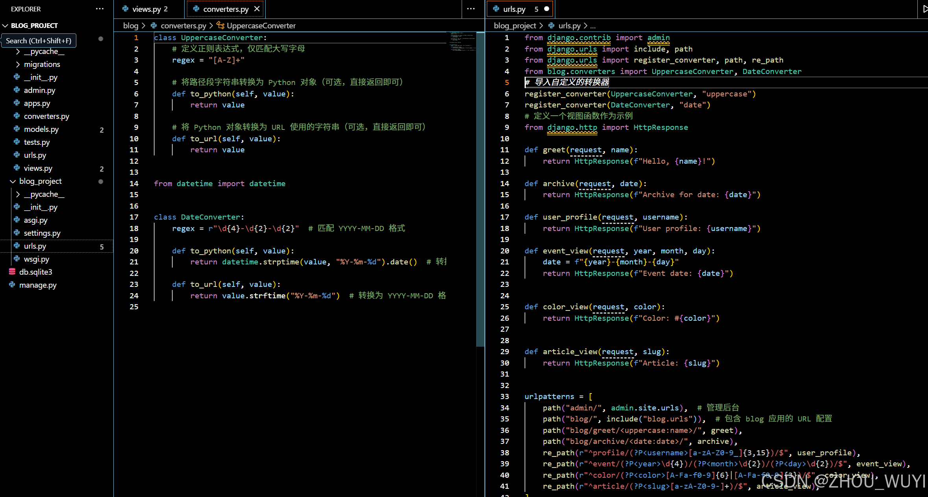The image size is (928, 497).
Task: Click problem count 2 beside models.py
Action: [x=102, y=130]
